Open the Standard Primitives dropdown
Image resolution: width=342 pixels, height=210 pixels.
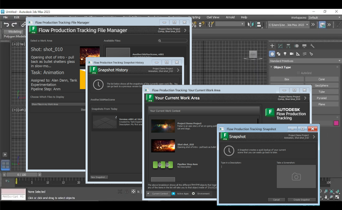(x=305, y=61)
